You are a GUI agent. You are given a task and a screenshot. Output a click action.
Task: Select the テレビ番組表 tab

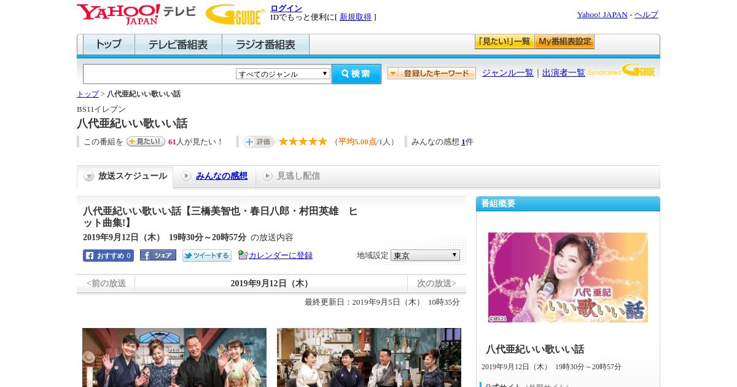178,45
